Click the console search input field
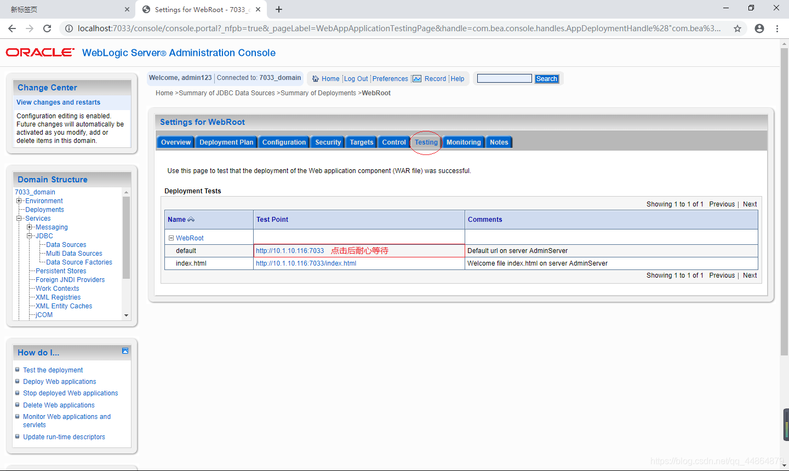 pyautogui.click(x=505, y=78)
